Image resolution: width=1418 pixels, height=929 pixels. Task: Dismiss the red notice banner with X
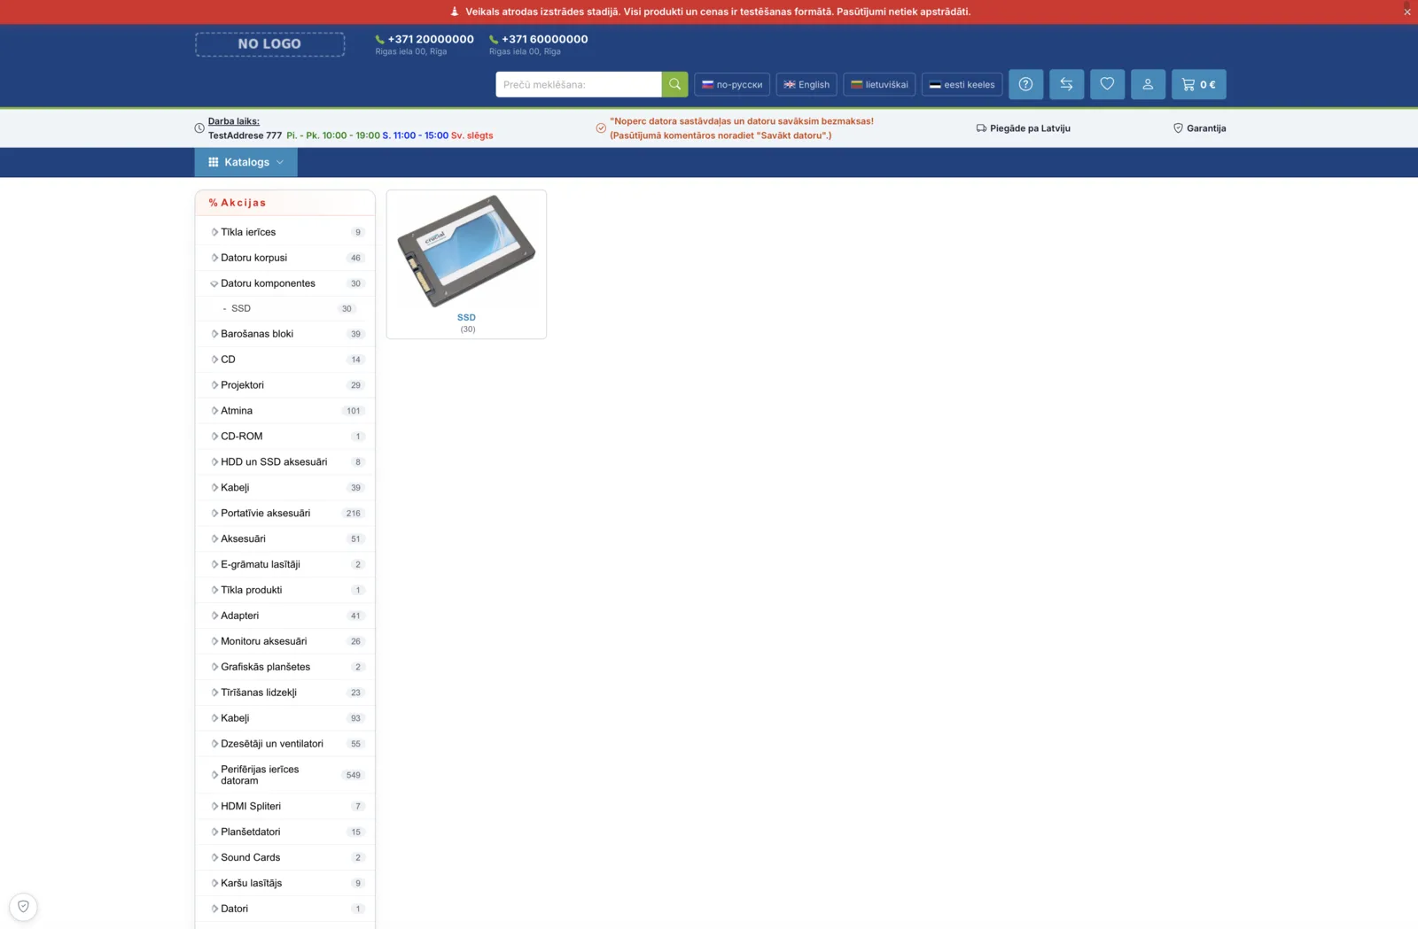point(1406,12)
